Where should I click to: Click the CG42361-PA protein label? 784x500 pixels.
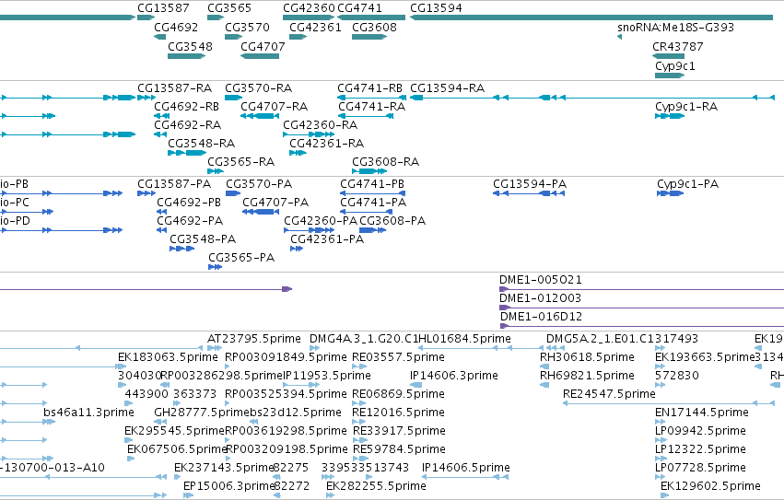point(327,239)
